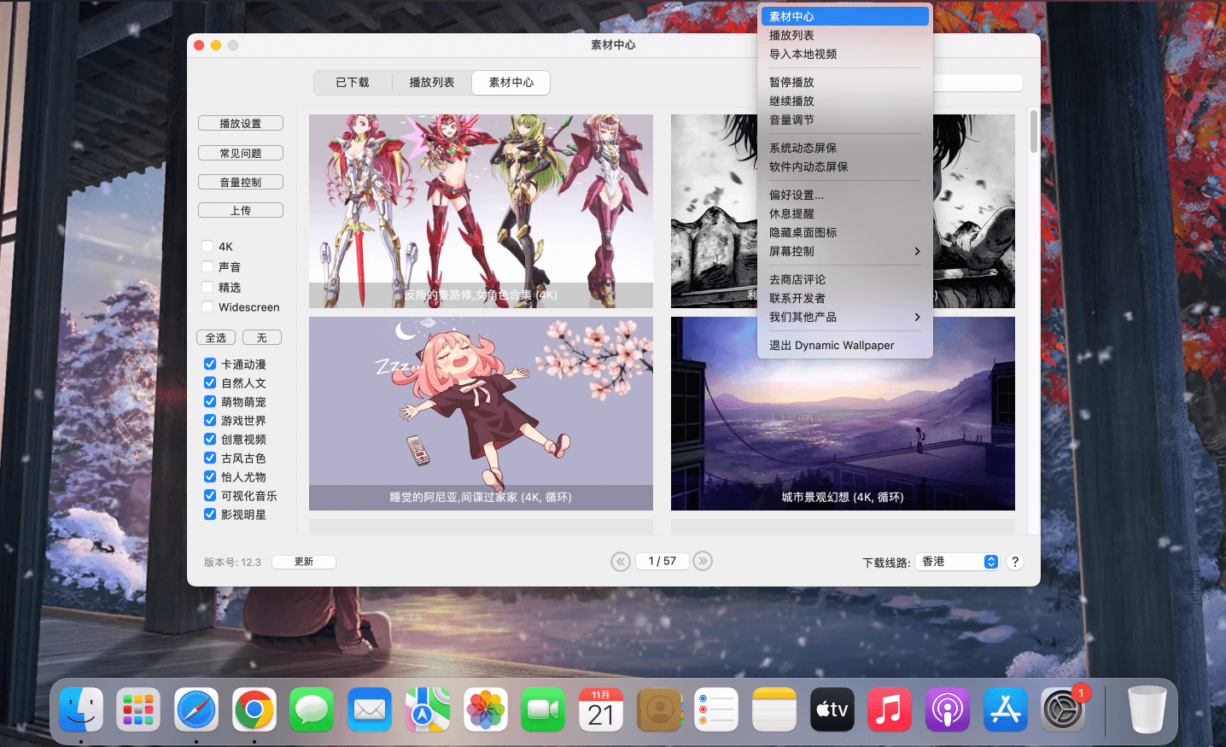This screenshot has height=747, width=1226.
Task: Expand the 我们其他产品 submenu
Action: (x=844, y=318)
